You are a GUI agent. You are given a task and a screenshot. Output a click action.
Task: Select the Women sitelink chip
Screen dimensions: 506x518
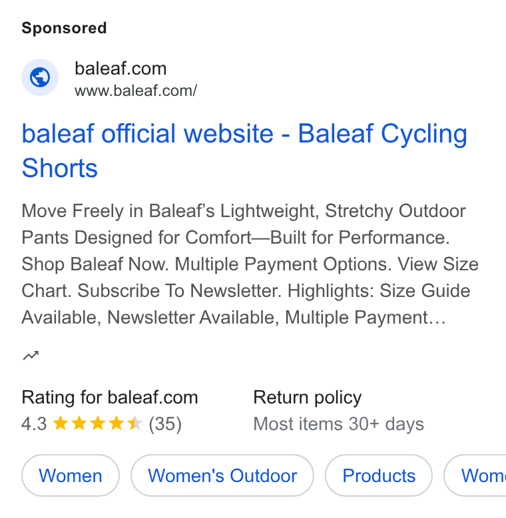coord(71,475)
